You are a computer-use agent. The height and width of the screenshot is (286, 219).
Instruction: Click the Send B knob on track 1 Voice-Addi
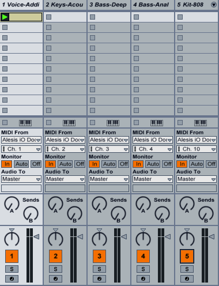(x=31, y=213)
